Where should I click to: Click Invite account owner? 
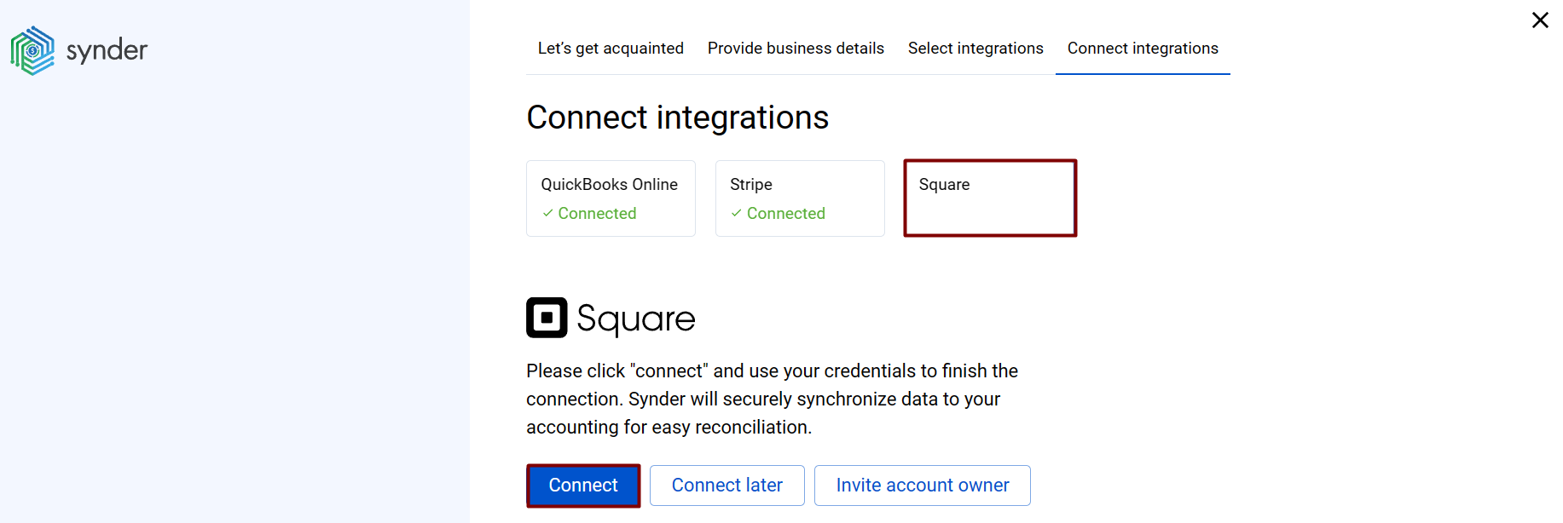click(x=922, y=485)
